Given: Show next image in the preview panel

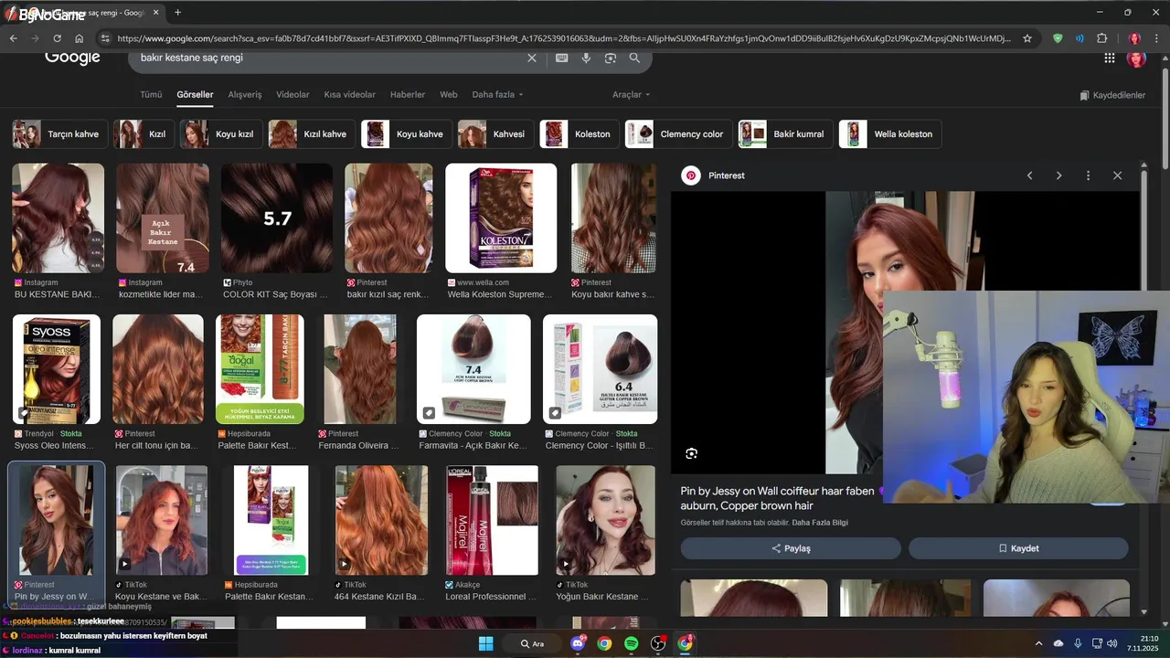Looking at the screenshot, I should click(1058, 175).
